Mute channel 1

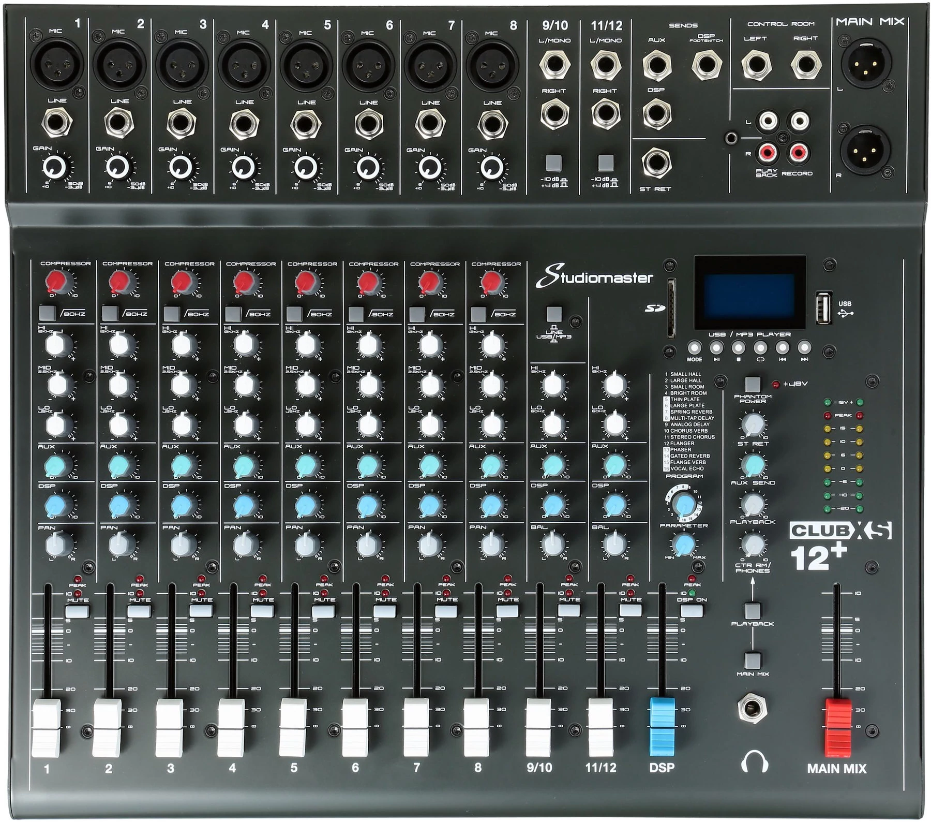[x=77, y=611]
